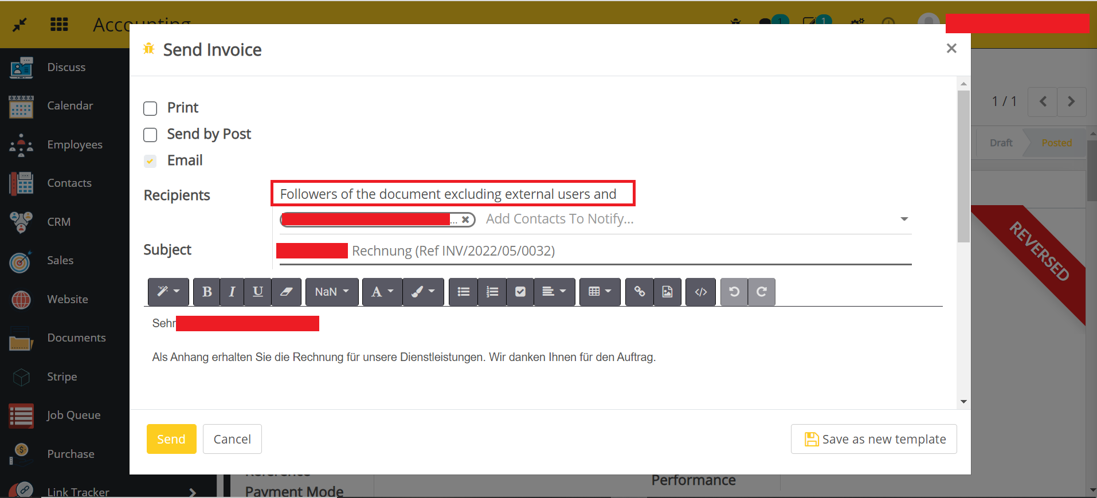
Task: Undo the last editor change
Action: pos(734,292)
